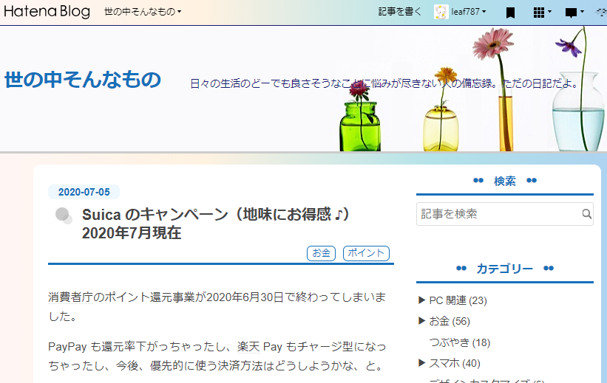Open the leaf787 account dropdown
This screenshot has height=383, width=607.
pyautogui.click(x=469, y=12)
